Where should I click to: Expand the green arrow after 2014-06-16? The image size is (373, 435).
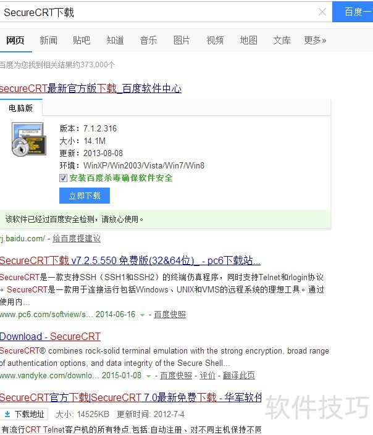143,315
